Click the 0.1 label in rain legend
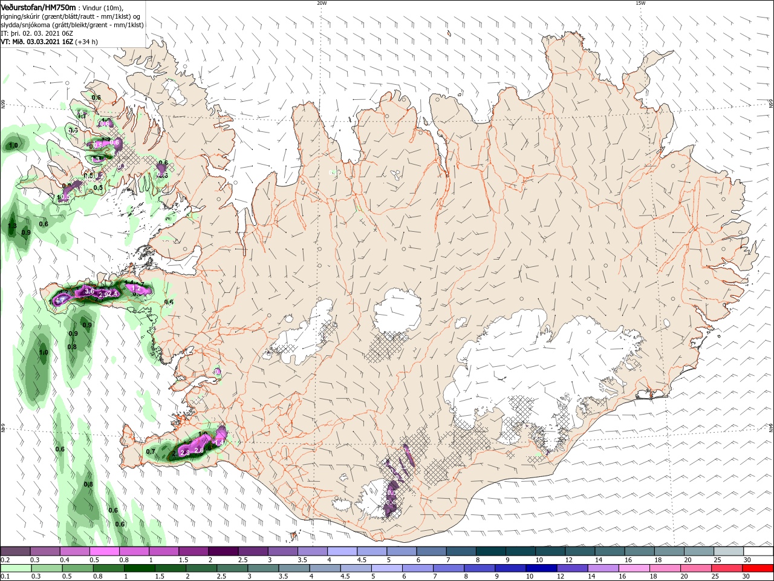Screen dimensions: 774x581 (x=5, y=576)
